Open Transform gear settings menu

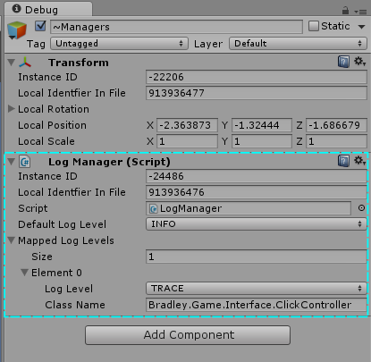(x=359, y=62)
